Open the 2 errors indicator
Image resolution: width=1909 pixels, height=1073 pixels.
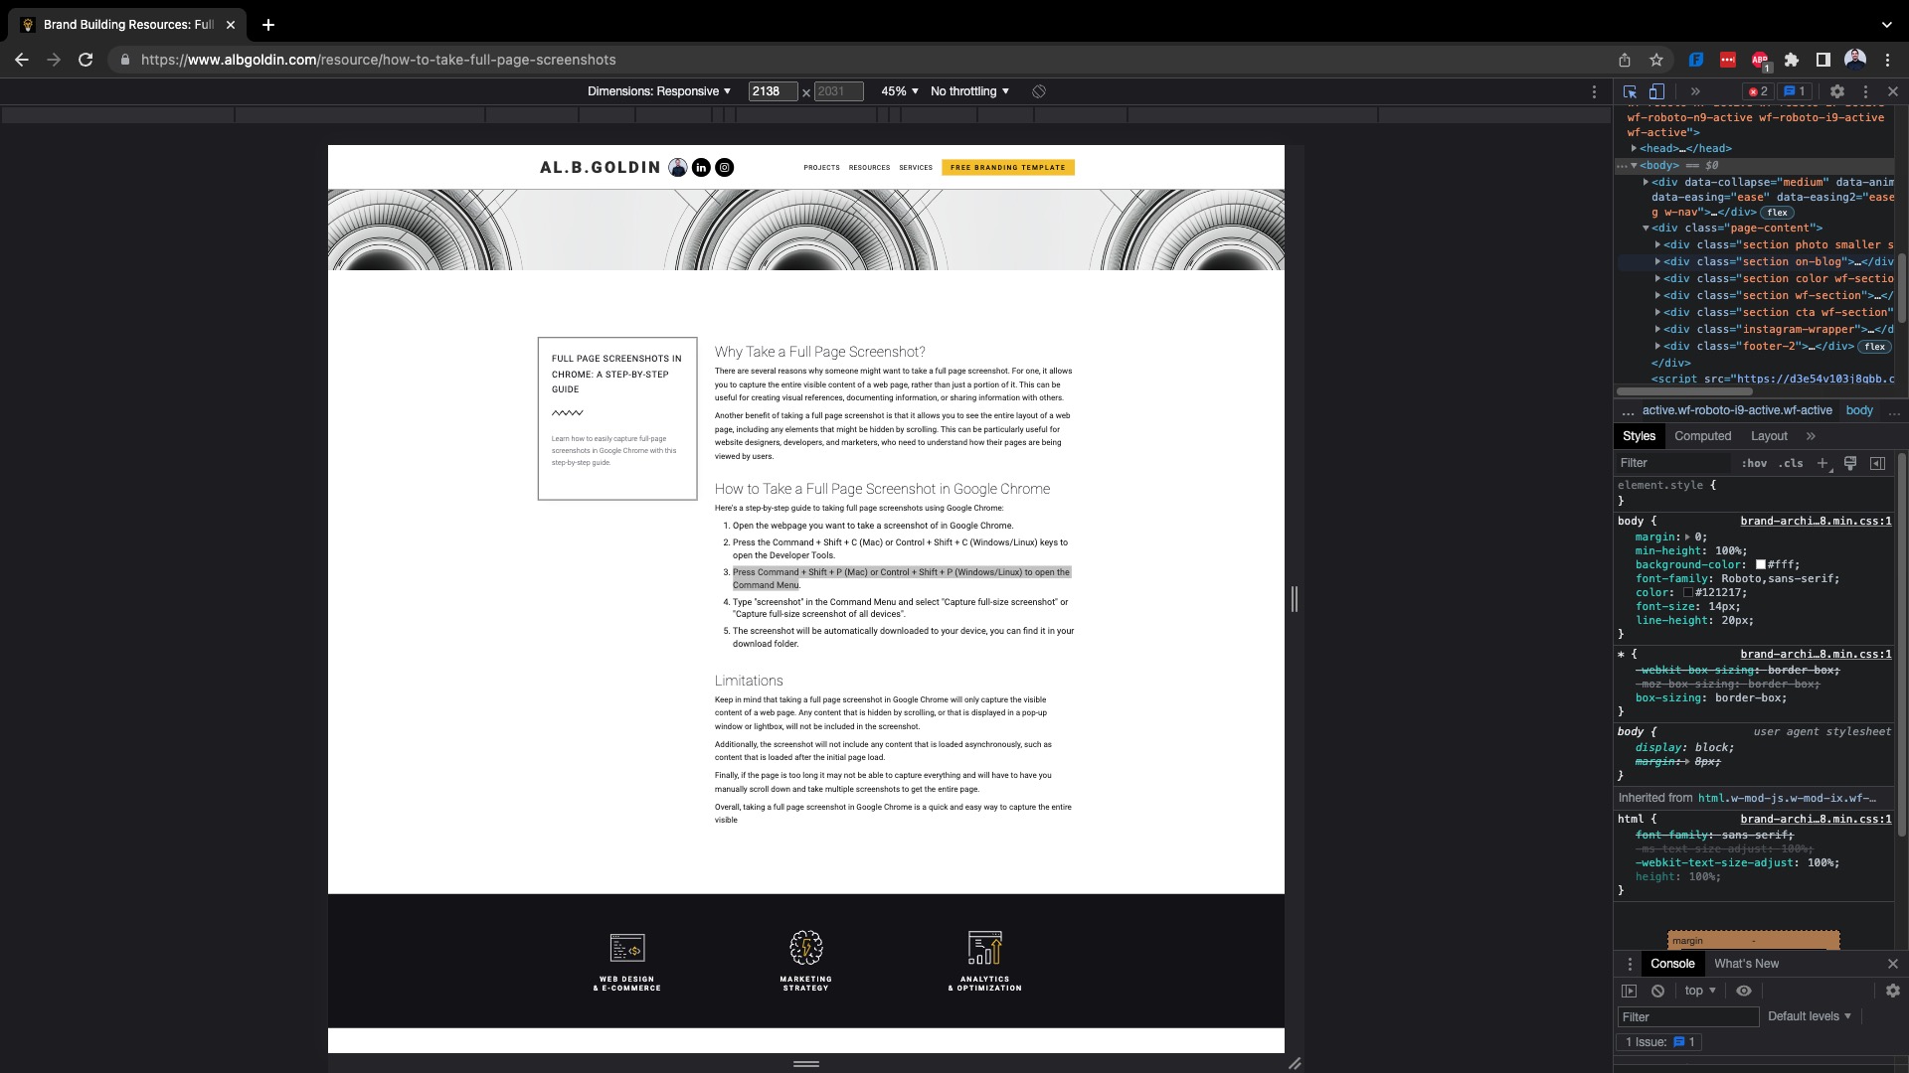tap(1759, 90)
